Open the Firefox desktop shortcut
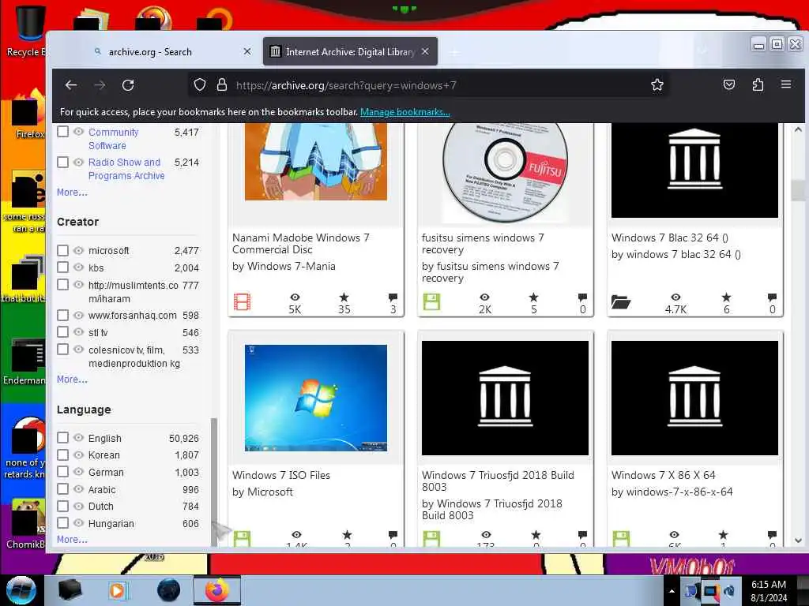This screenshot has width=809, height=606. point(27,114)
